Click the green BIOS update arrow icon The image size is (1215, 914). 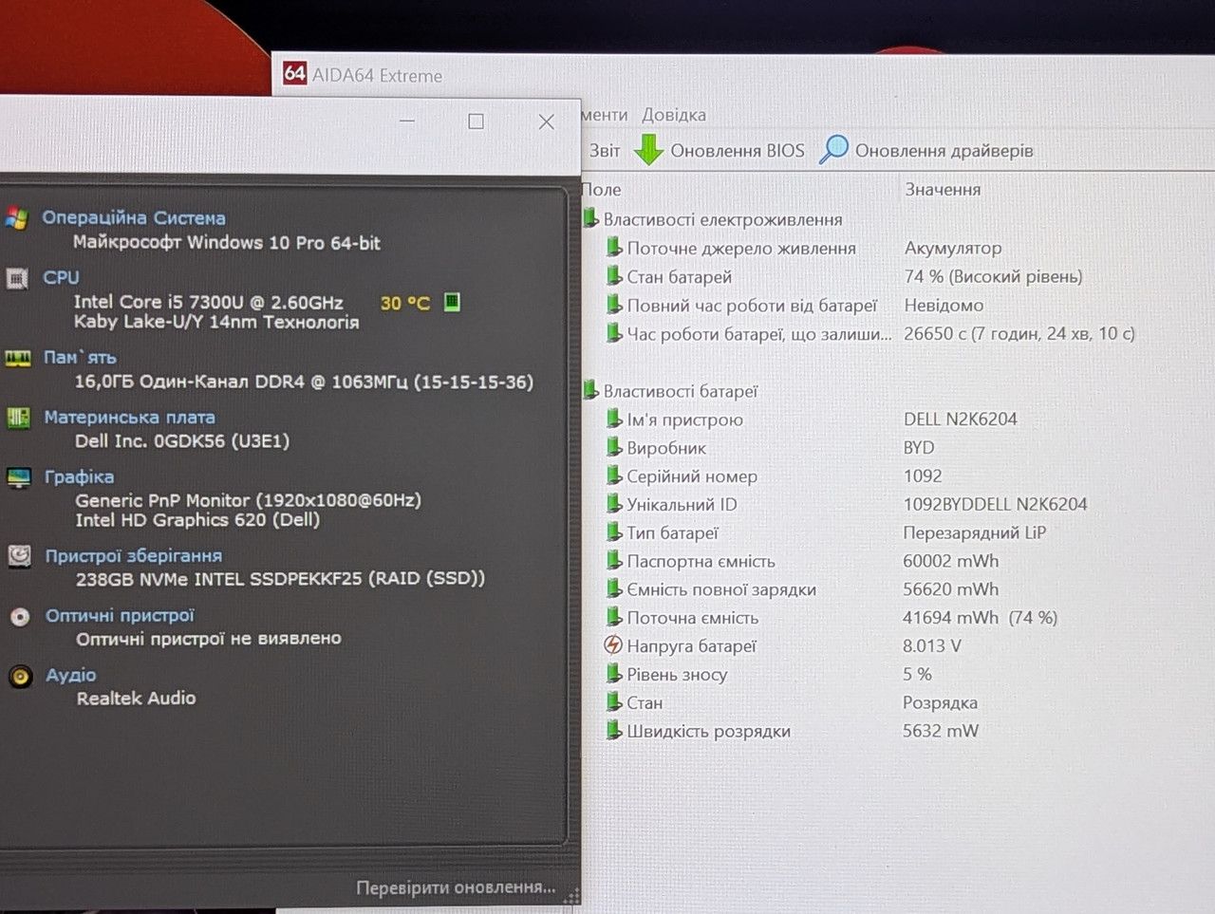coord(648,150)
